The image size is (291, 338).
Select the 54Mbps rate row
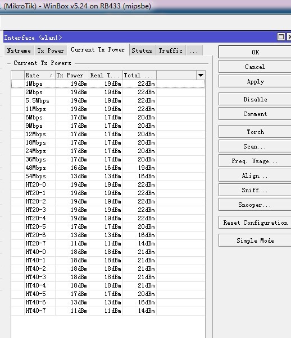108,176
